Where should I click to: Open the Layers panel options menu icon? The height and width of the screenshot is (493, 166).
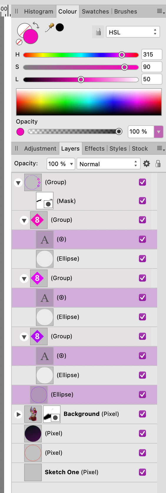161,149
